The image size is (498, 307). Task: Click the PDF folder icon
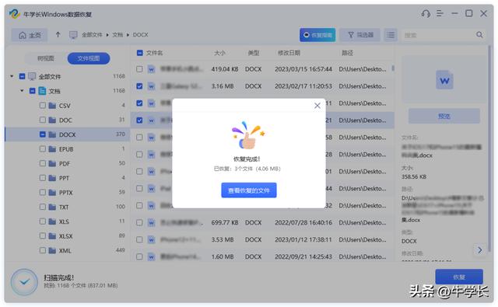(x=52, y=164)
